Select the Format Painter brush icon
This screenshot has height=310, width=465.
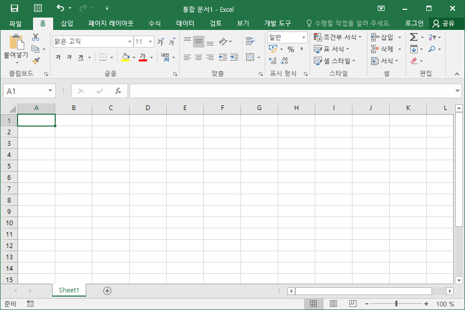click(x=36, y=61)
